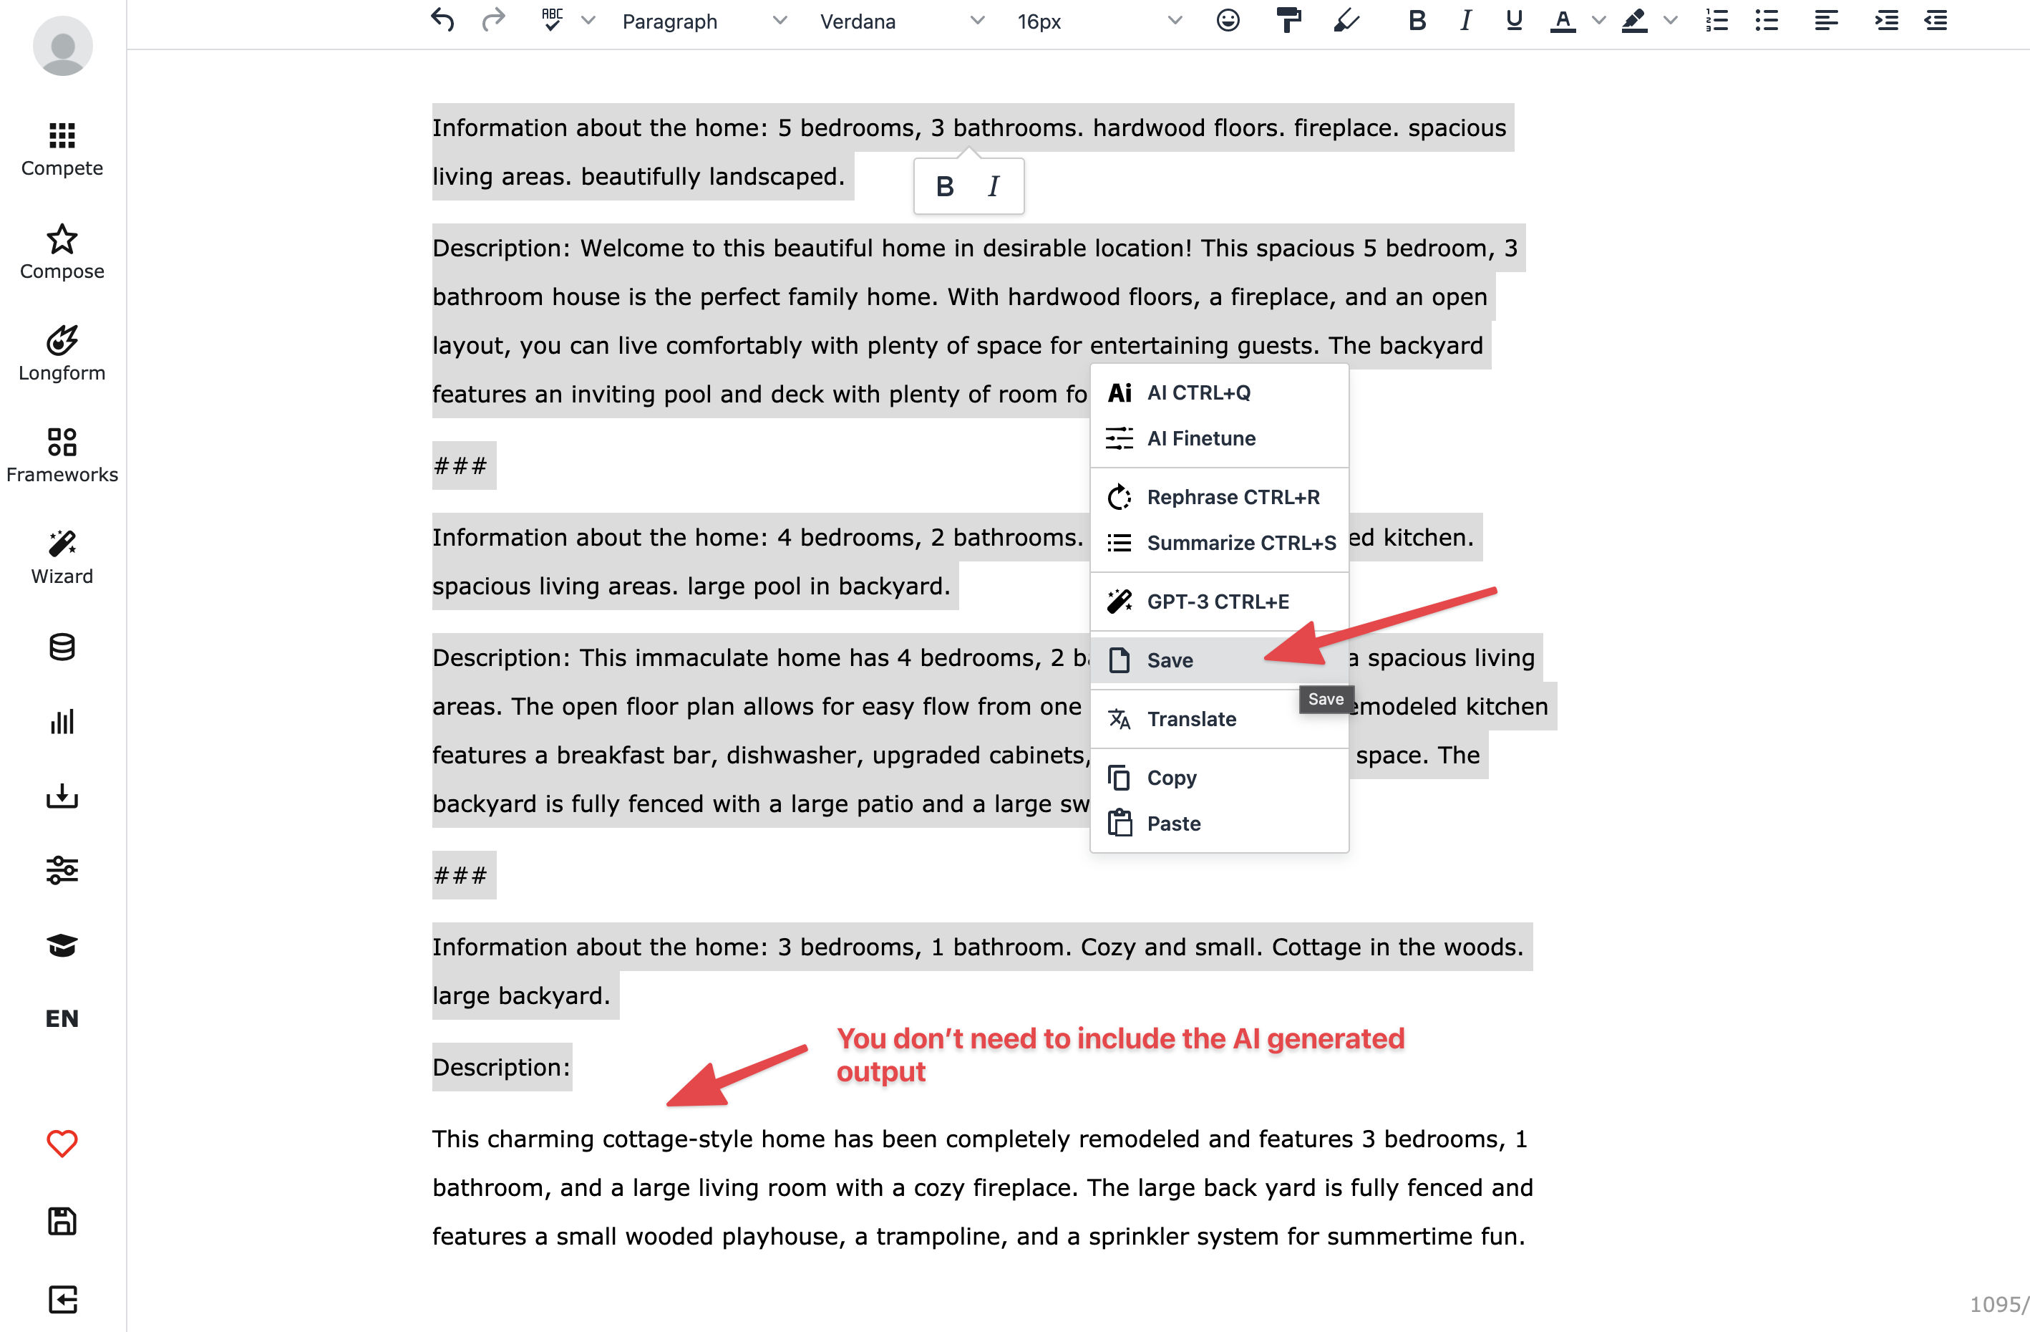The height and width of the screenshot is (1332, 2030).
Task: Open the sliders settings icon in sidebar
Action: click(62, 869)
